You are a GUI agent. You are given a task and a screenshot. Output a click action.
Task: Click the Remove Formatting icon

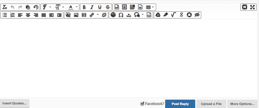tap(5, 7)
